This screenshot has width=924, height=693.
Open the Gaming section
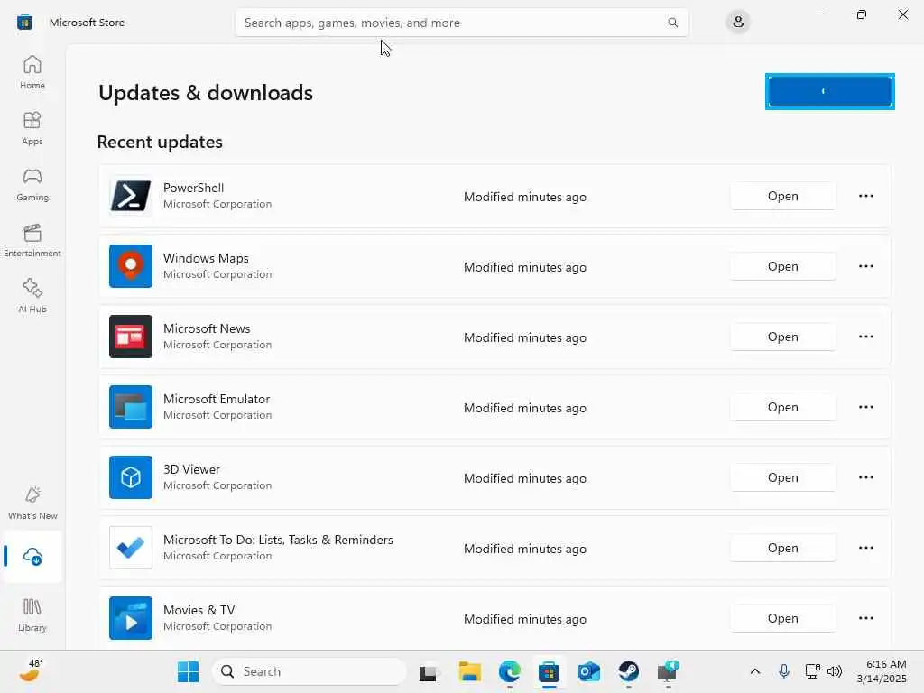[x=32, y=184]
